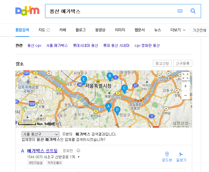Select the 통합검색 tab

pyautogui.click(x=22, y=30)
